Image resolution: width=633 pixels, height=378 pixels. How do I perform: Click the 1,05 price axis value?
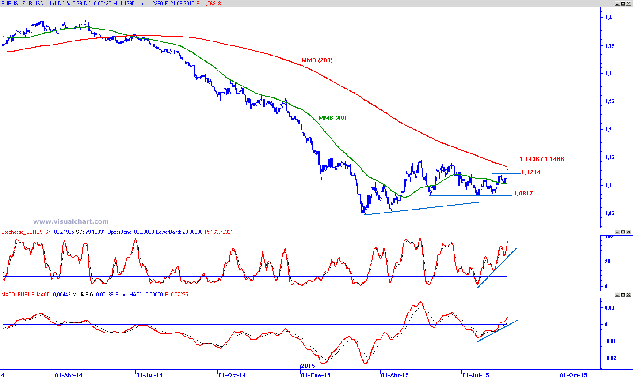point(610,213)
